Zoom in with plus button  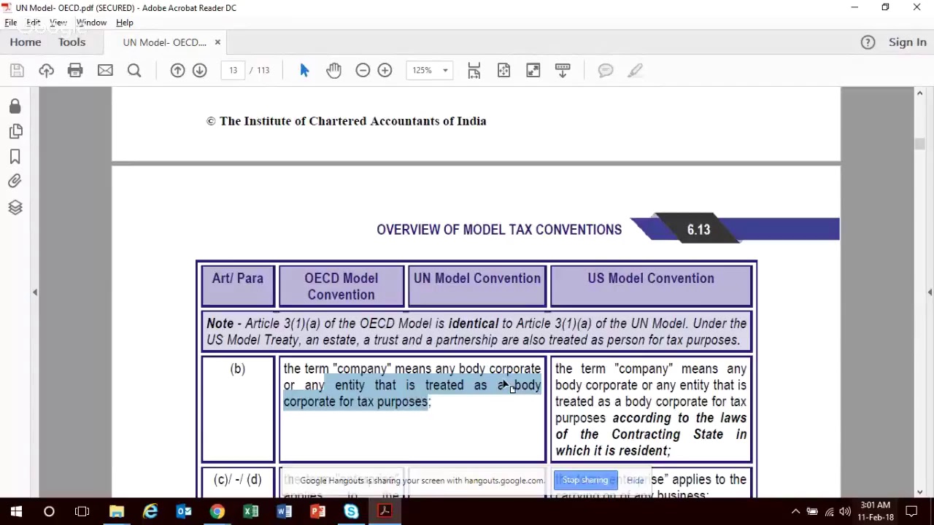point(385,70)
